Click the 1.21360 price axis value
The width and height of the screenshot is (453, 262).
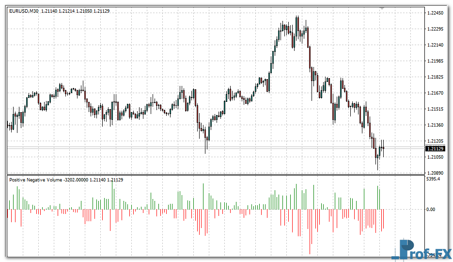tap(436, 125)
